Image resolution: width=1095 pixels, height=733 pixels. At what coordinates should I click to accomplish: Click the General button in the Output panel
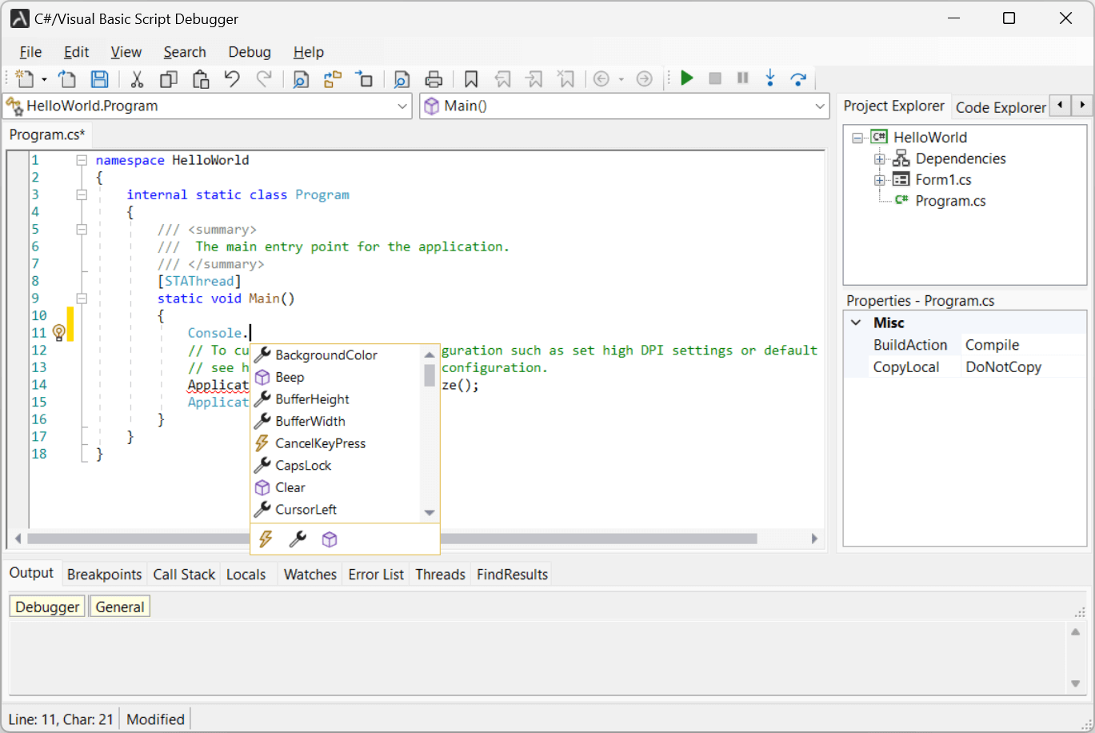click(119, 606)
